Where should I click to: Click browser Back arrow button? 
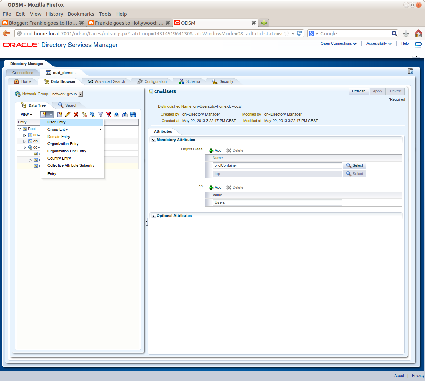[x=7, y=33]
